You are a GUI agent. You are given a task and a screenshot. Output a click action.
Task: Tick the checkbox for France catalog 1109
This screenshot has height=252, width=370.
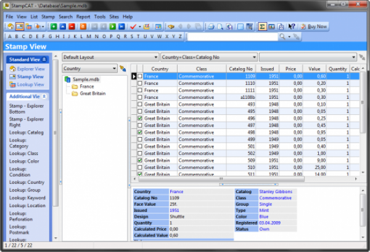(x=140, y=76)
